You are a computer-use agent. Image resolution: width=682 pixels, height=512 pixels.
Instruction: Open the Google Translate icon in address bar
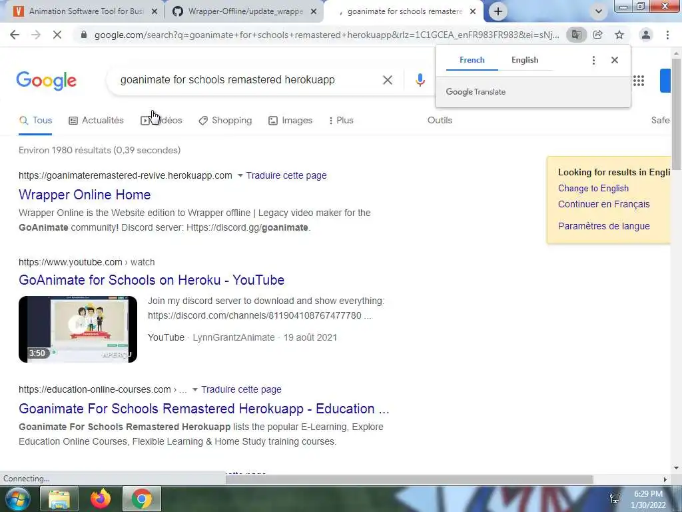tap(576, 35)
